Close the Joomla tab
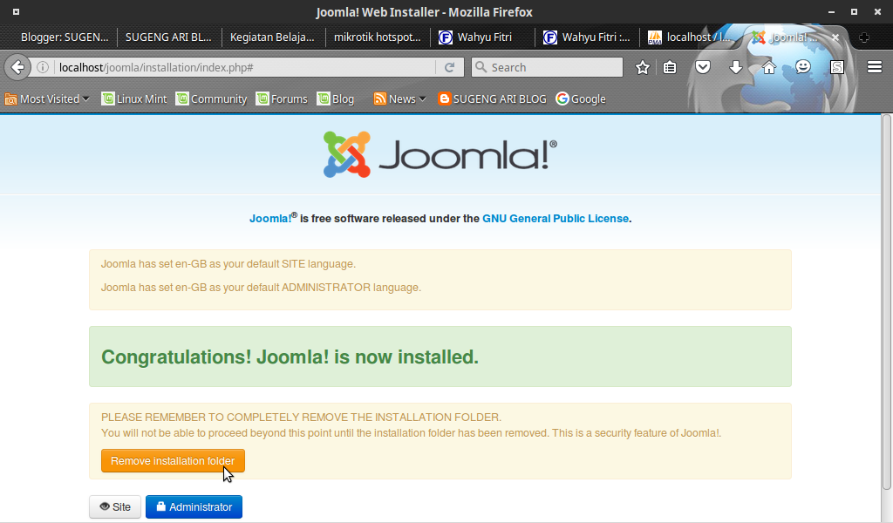Viewport: 893px width, 523px height. (x=835, y=37)
